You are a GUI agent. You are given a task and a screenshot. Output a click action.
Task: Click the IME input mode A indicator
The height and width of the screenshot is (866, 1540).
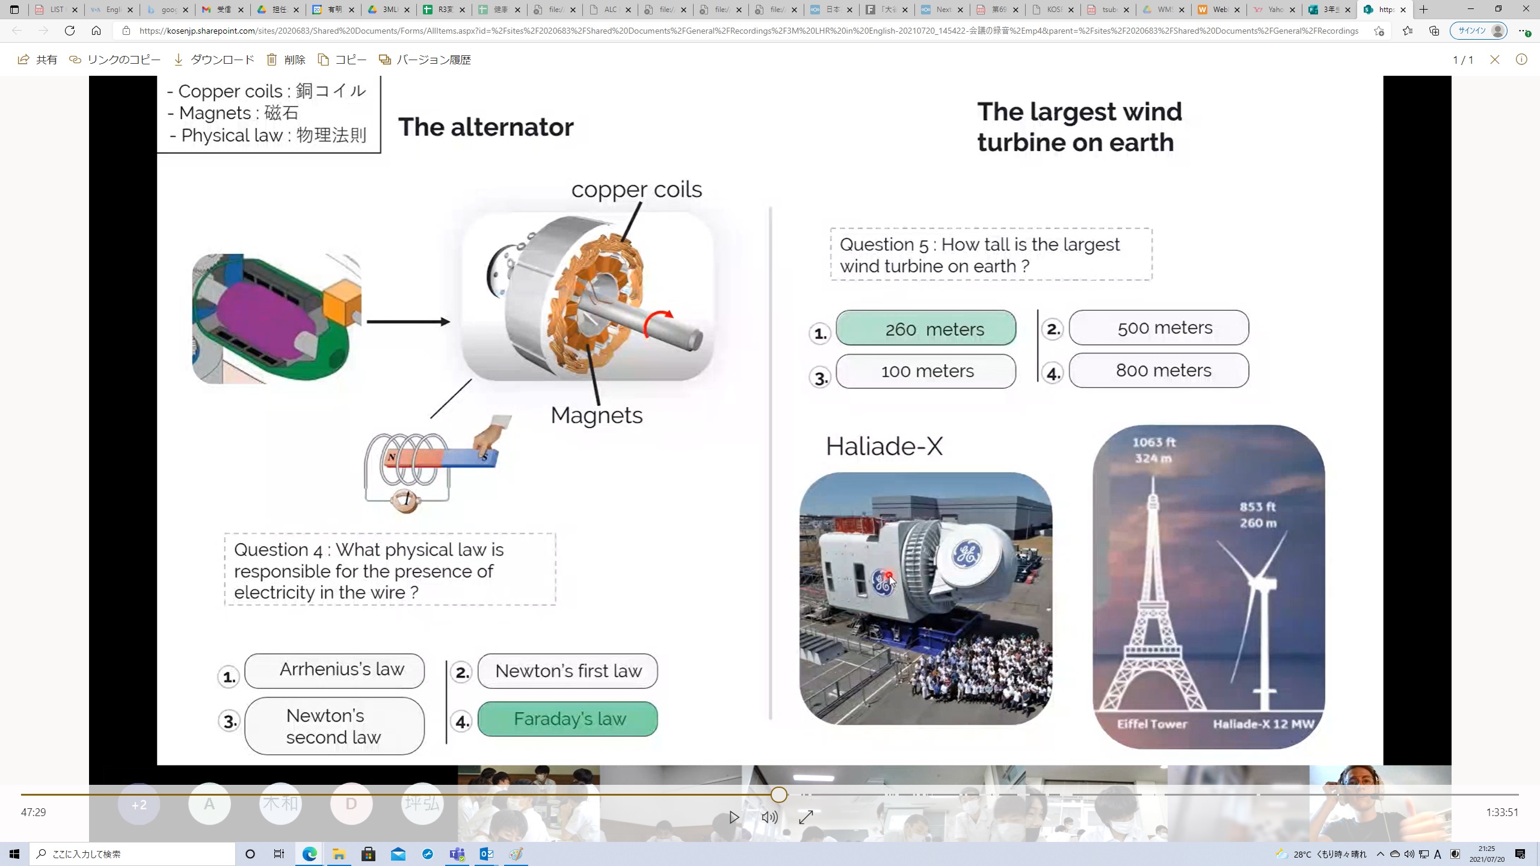pos(1438,854)
